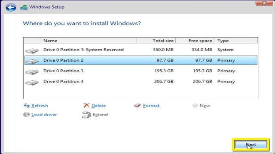The width and height of the screenshot is (275, 154).
Task: Click the New partition link
Action: [205, 106]
